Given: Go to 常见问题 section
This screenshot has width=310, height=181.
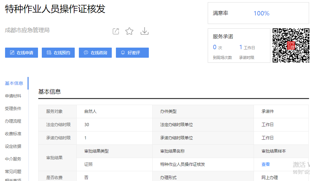Looking at the screenshot, I should pyautogui.click(x=13, y=172).
